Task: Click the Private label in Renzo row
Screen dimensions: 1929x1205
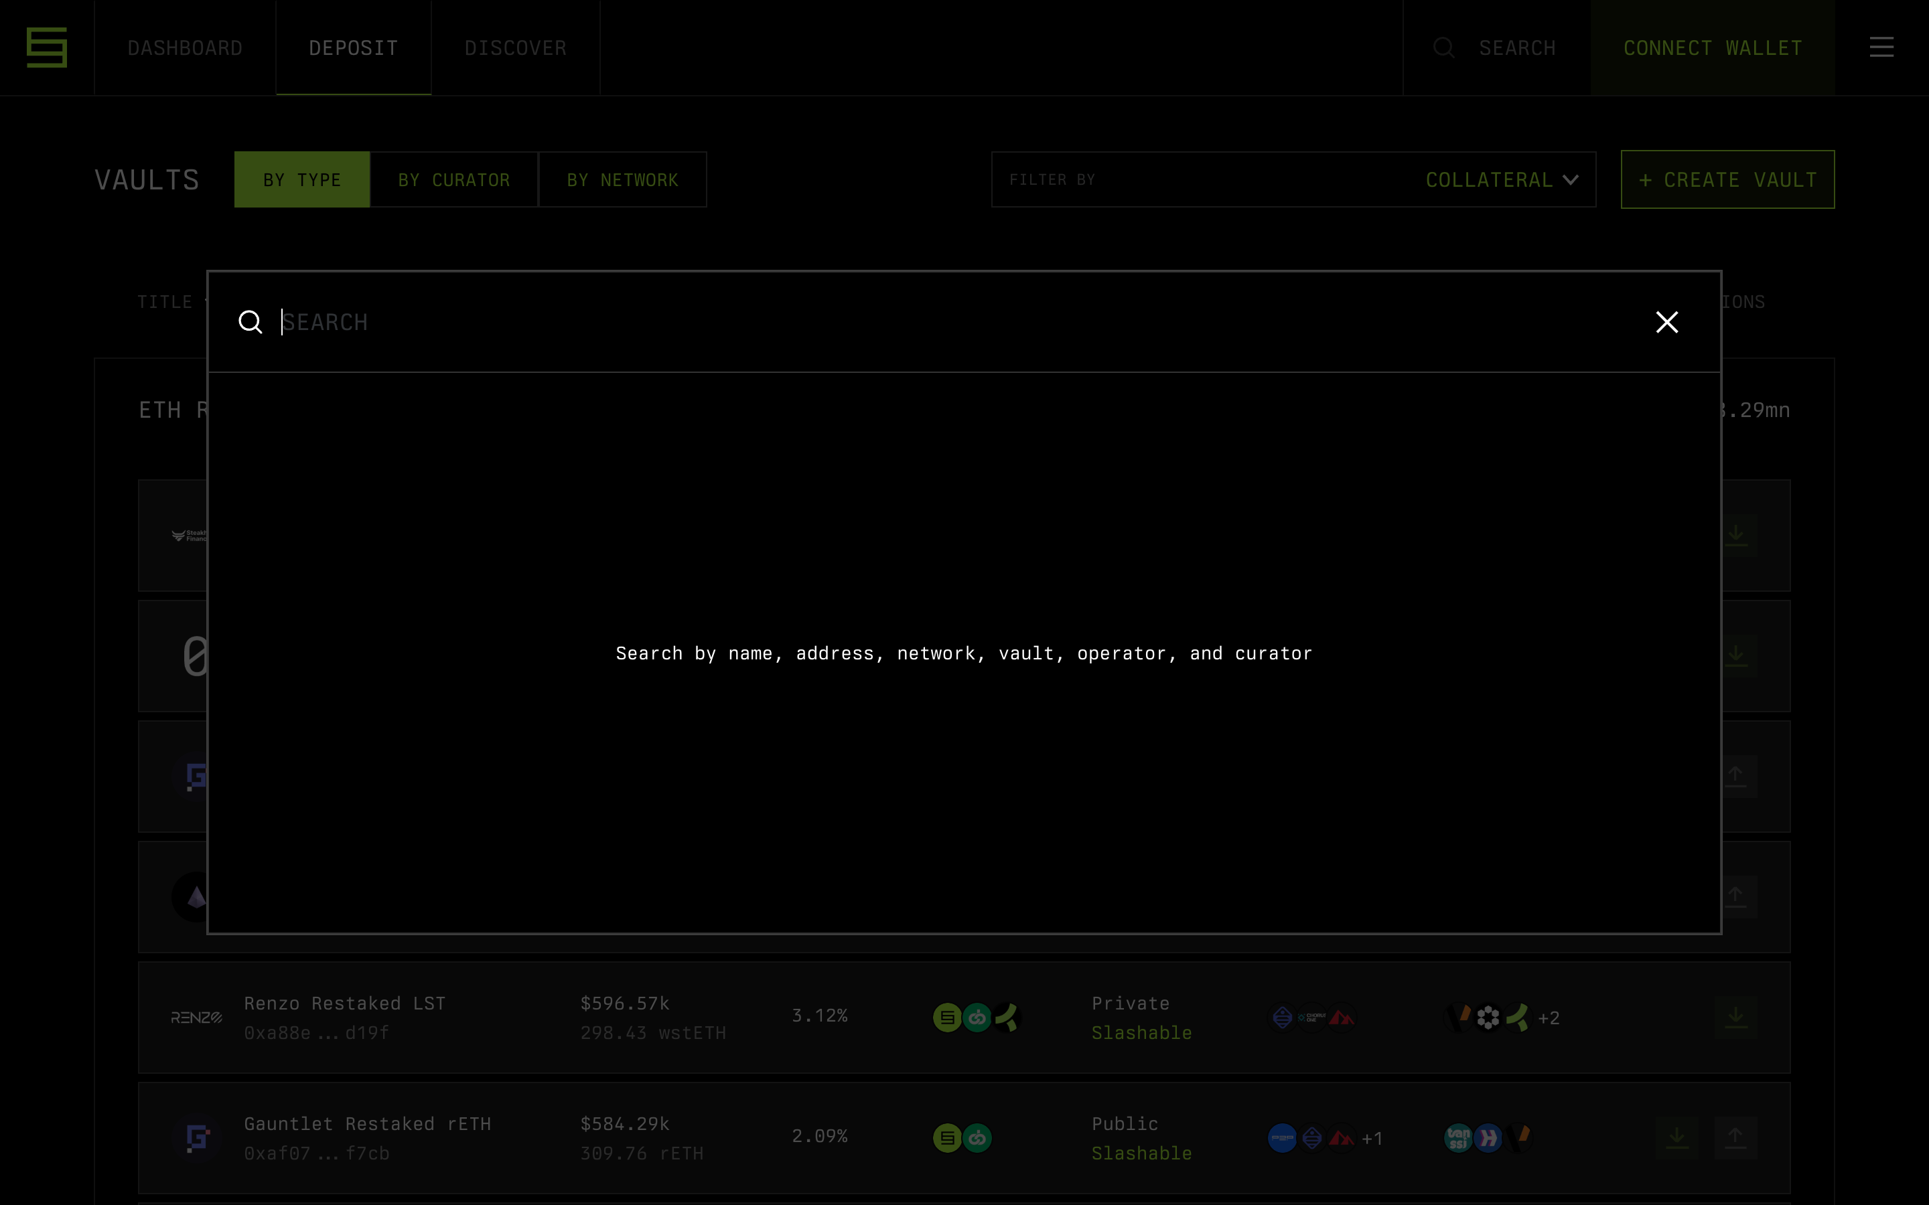Action: (x=1131, y=1003)
